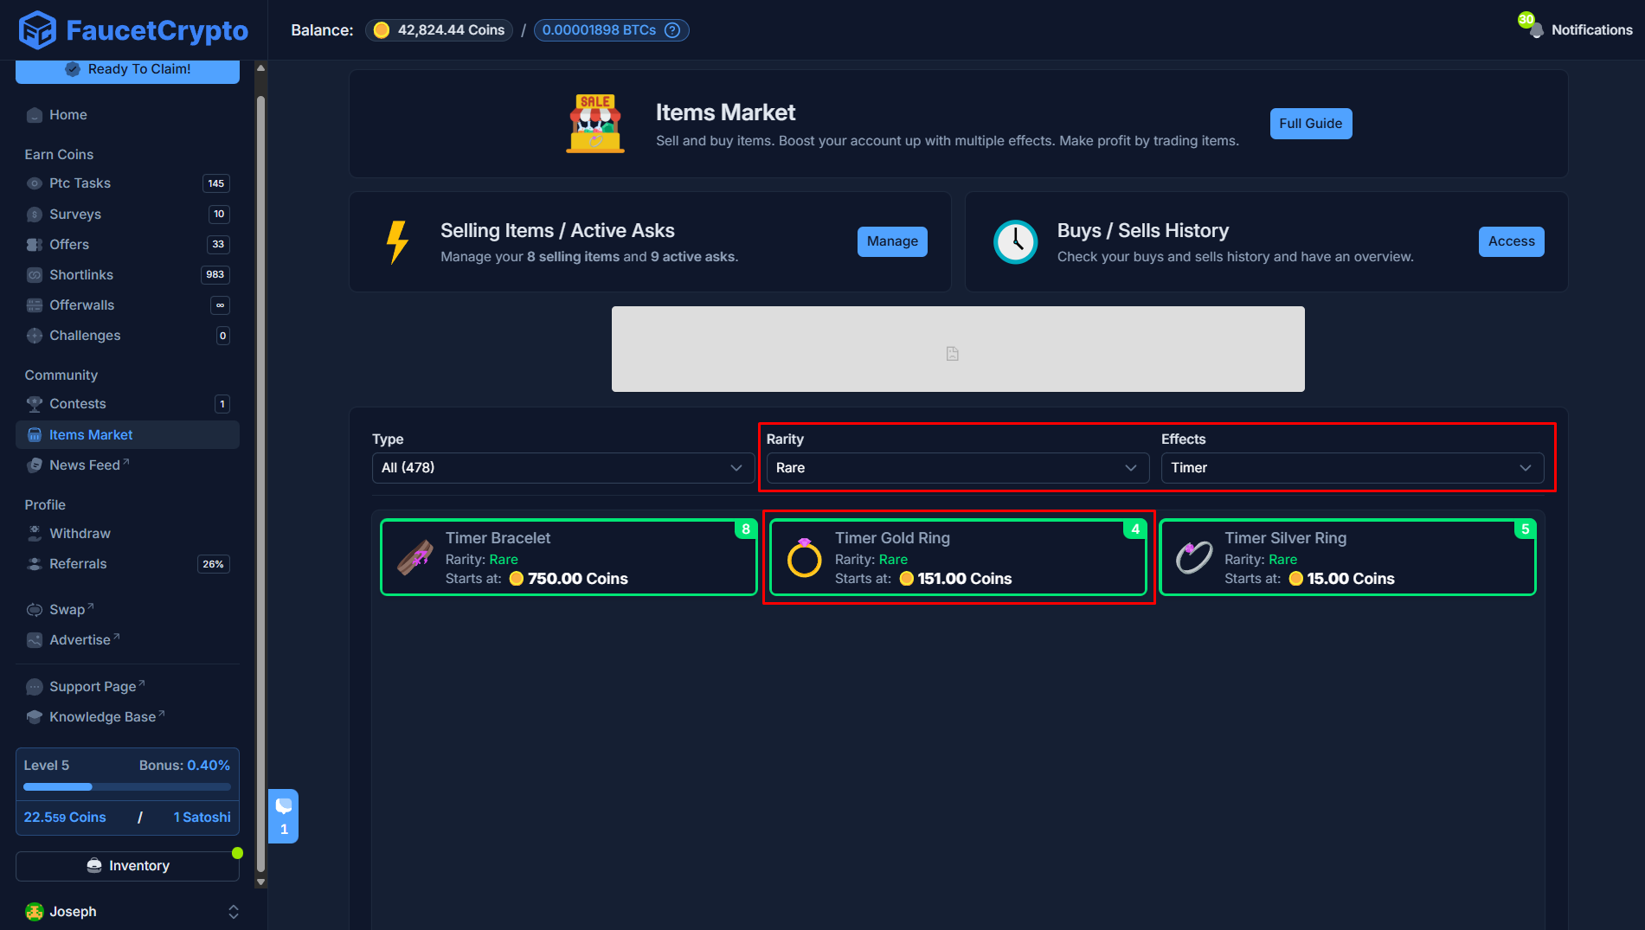Change the Rarity dropdown from Rare
The width and height of the screenshot is (1645, 930).
click(x=955, y=468)
